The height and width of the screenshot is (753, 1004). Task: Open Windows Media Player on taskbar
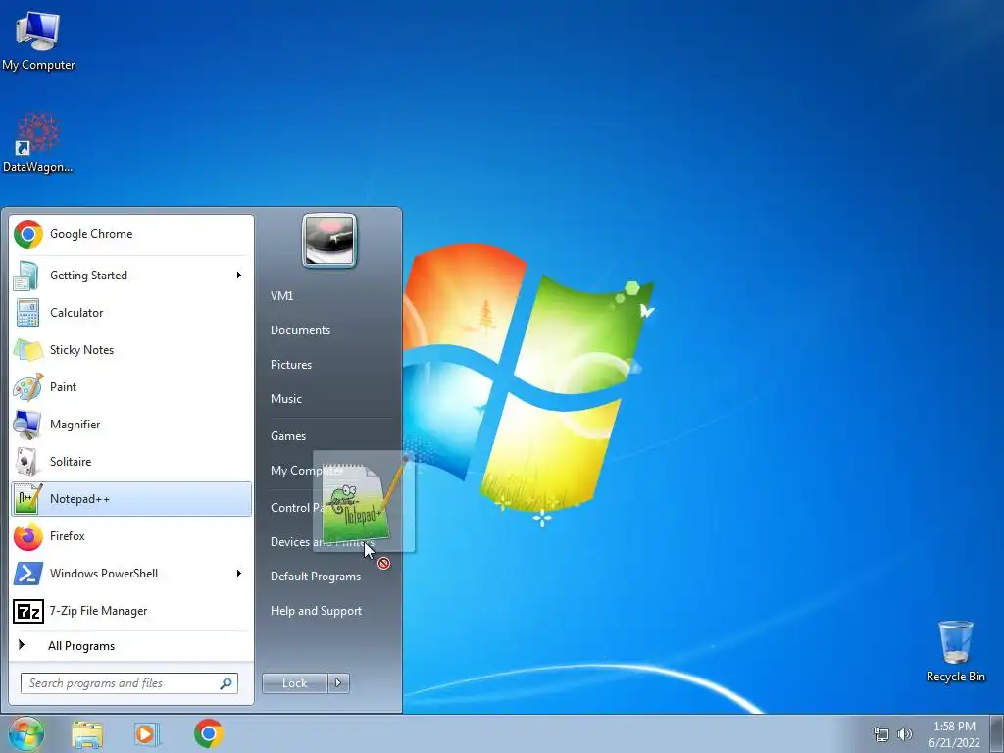146,733
